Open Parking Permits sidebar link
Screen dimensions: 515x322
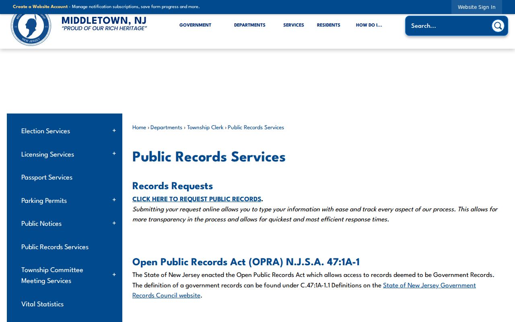(x=44, y=201)
